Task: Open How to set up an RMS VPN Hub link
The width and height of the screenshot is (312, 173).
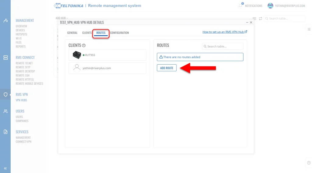Action: (x=225, y=32)
